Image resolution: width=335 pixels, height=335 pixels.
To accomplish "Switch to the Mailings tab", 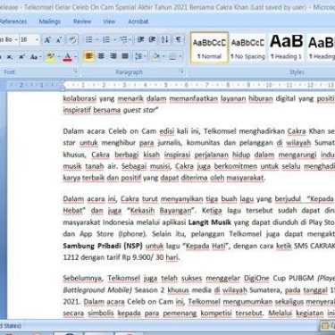I will pos(49,21).
